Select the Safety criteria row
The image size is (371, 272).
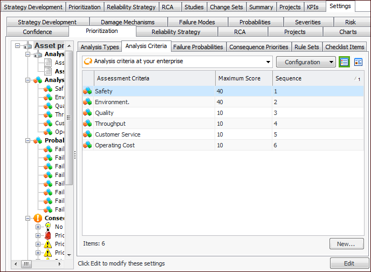[x=223, y=91]
